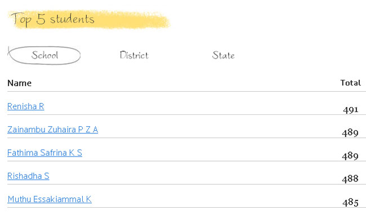Click the word 'students' in the heading
The image size is (366, 214).
[72, 19]
